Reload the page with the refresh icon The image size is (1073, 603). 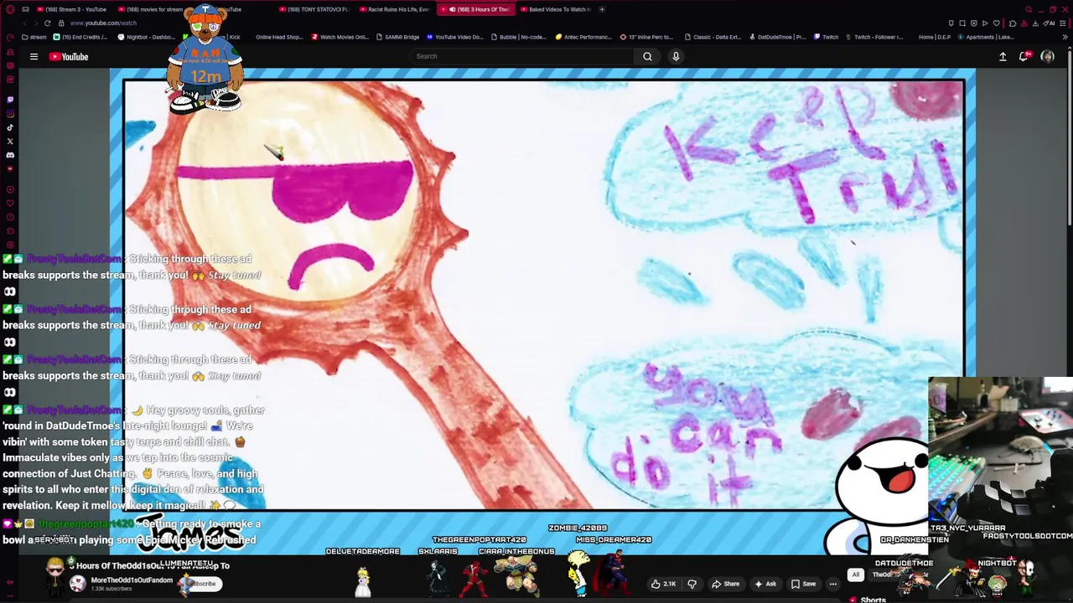48,23
